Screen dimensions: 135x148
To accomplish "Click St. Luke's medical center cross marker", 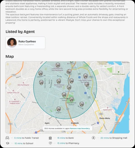I will tap(15, 99).
